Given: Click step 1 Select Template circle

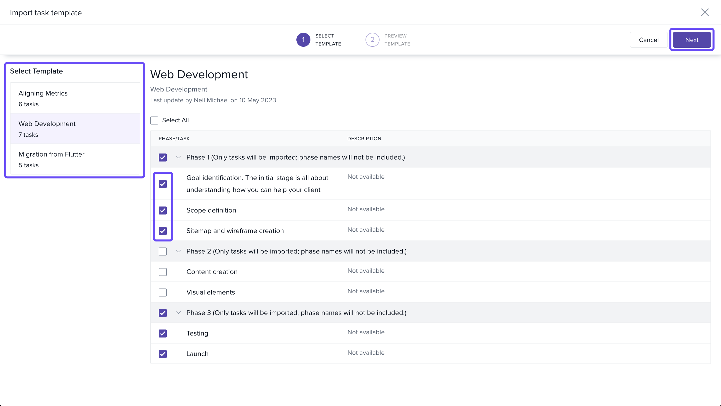Looking at the screenshot, I should (303, 40).
